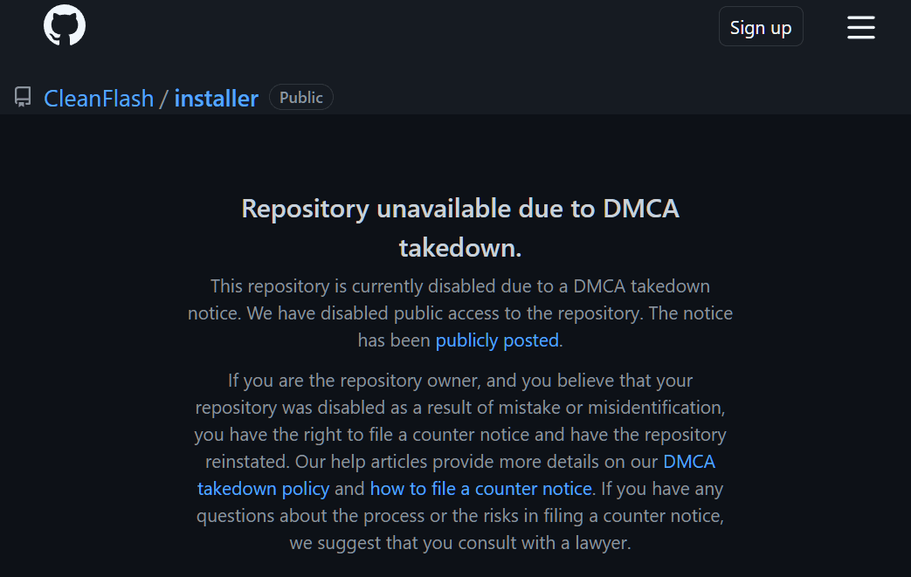Open the hamburger navigation menu
Viewport: 911px width, 577px height.
(x=860, y=27)
